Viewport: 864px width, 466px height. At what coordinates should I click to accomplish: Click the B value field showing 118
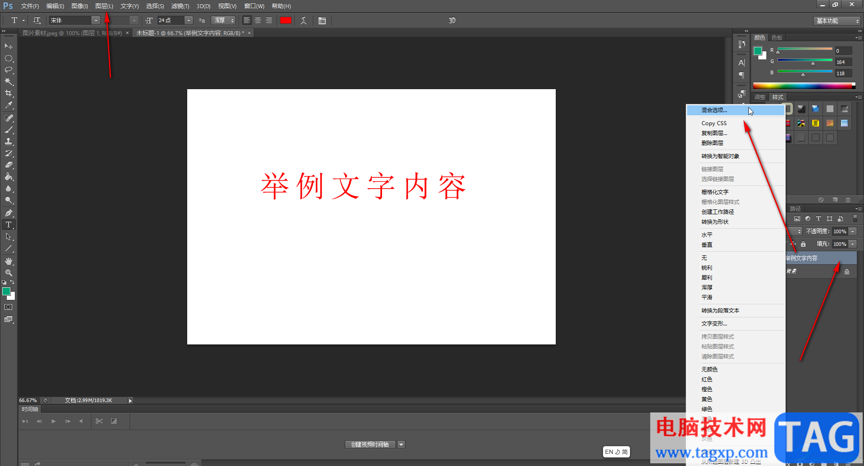coord(843,73)
